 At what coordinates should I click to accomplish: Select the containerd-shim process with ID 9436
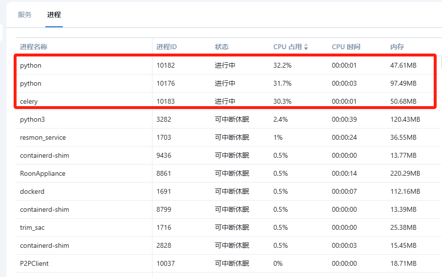[44, 155]
